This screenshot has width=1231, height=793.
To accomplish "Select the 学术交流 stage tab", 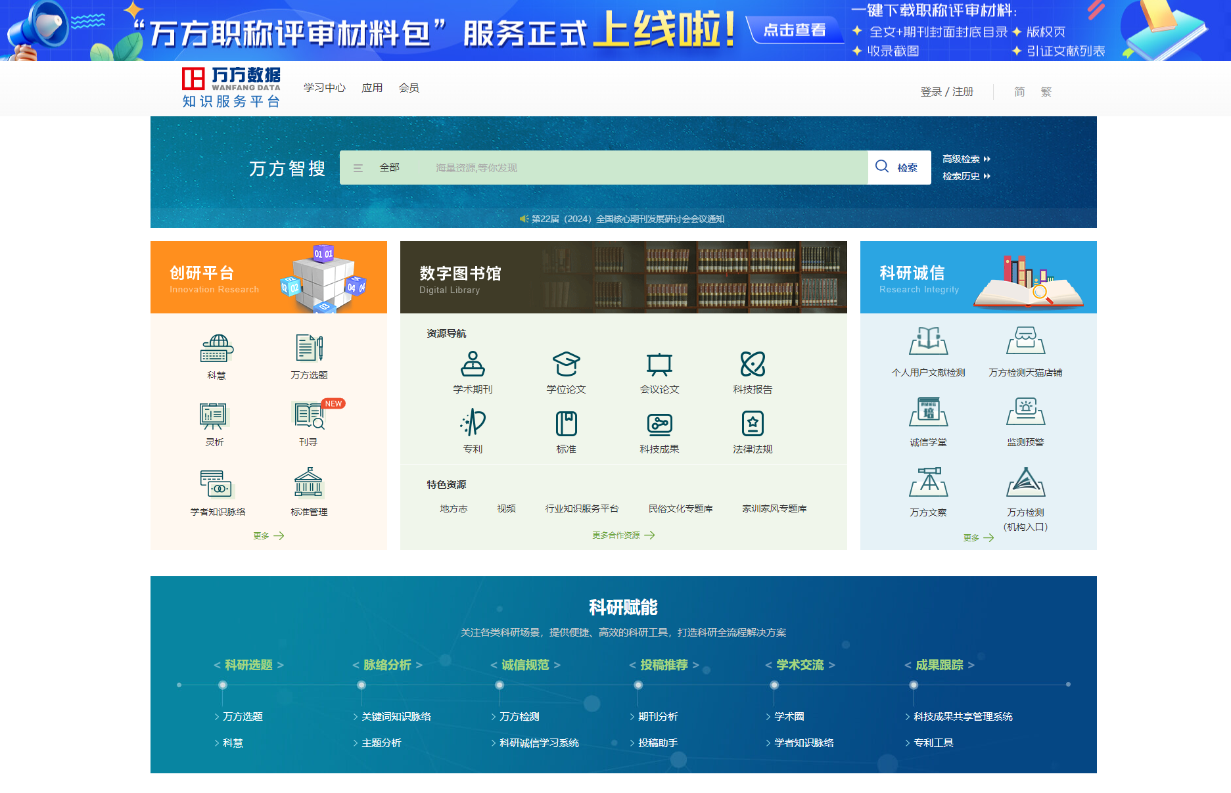I will 800,665.
